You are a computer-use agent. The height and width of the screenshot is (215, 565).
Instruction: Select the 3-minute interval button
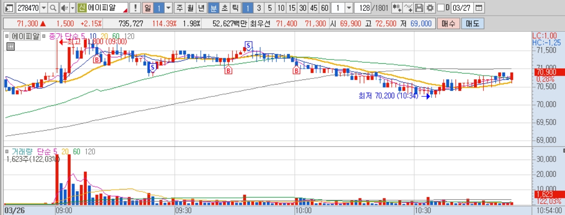click(258, 8)
